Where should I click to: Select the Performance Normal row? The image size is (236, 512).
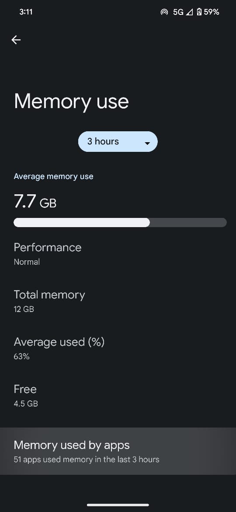118,254
